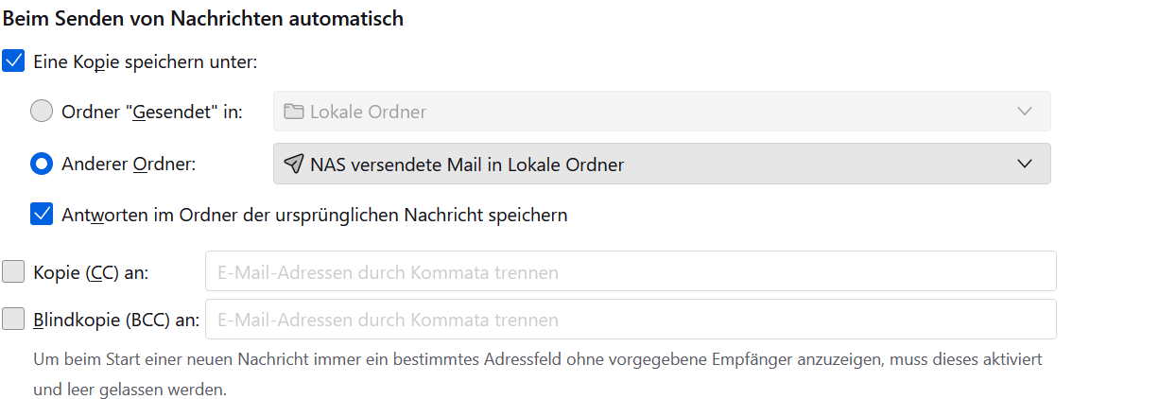
Task: Enable the Blindkopie (BCC) an checkbox
Action: tap(14, 320)
